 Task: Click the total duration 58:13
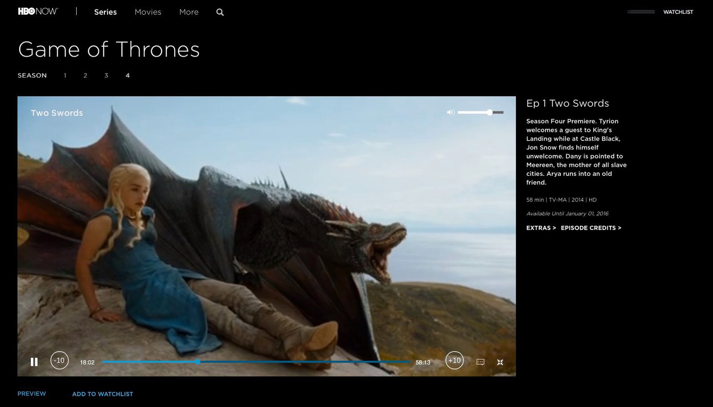[x=423, y=362]
